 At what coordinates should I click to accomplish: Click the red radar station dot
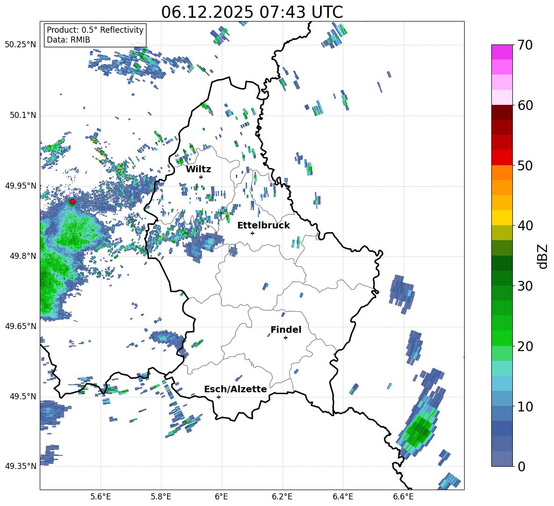click(72, 202)
